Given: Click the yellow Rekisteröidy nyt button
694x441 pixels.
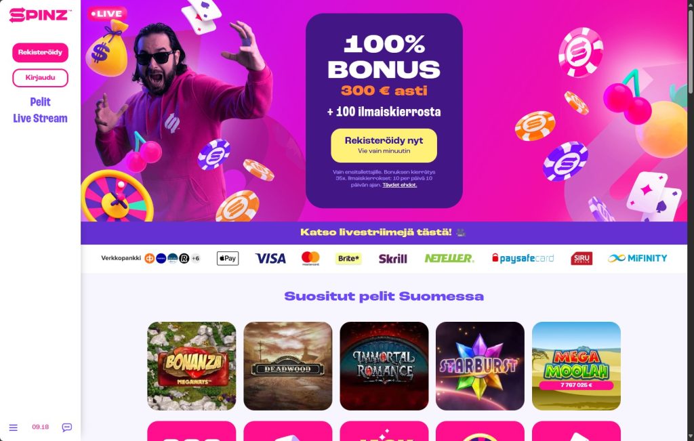Looking at the screenshot, I should (x=384, y=145).
